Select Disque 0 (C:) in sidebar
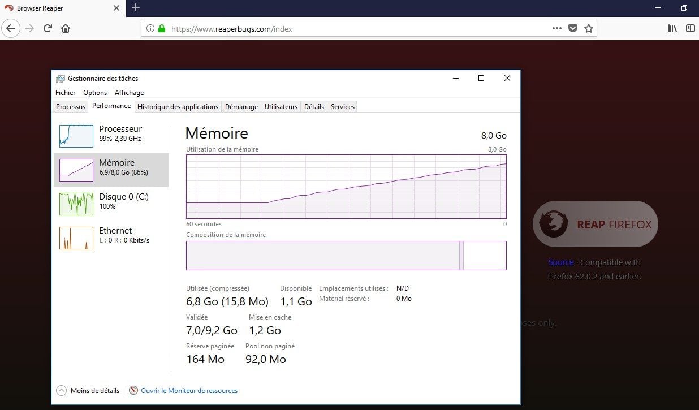 111,204
